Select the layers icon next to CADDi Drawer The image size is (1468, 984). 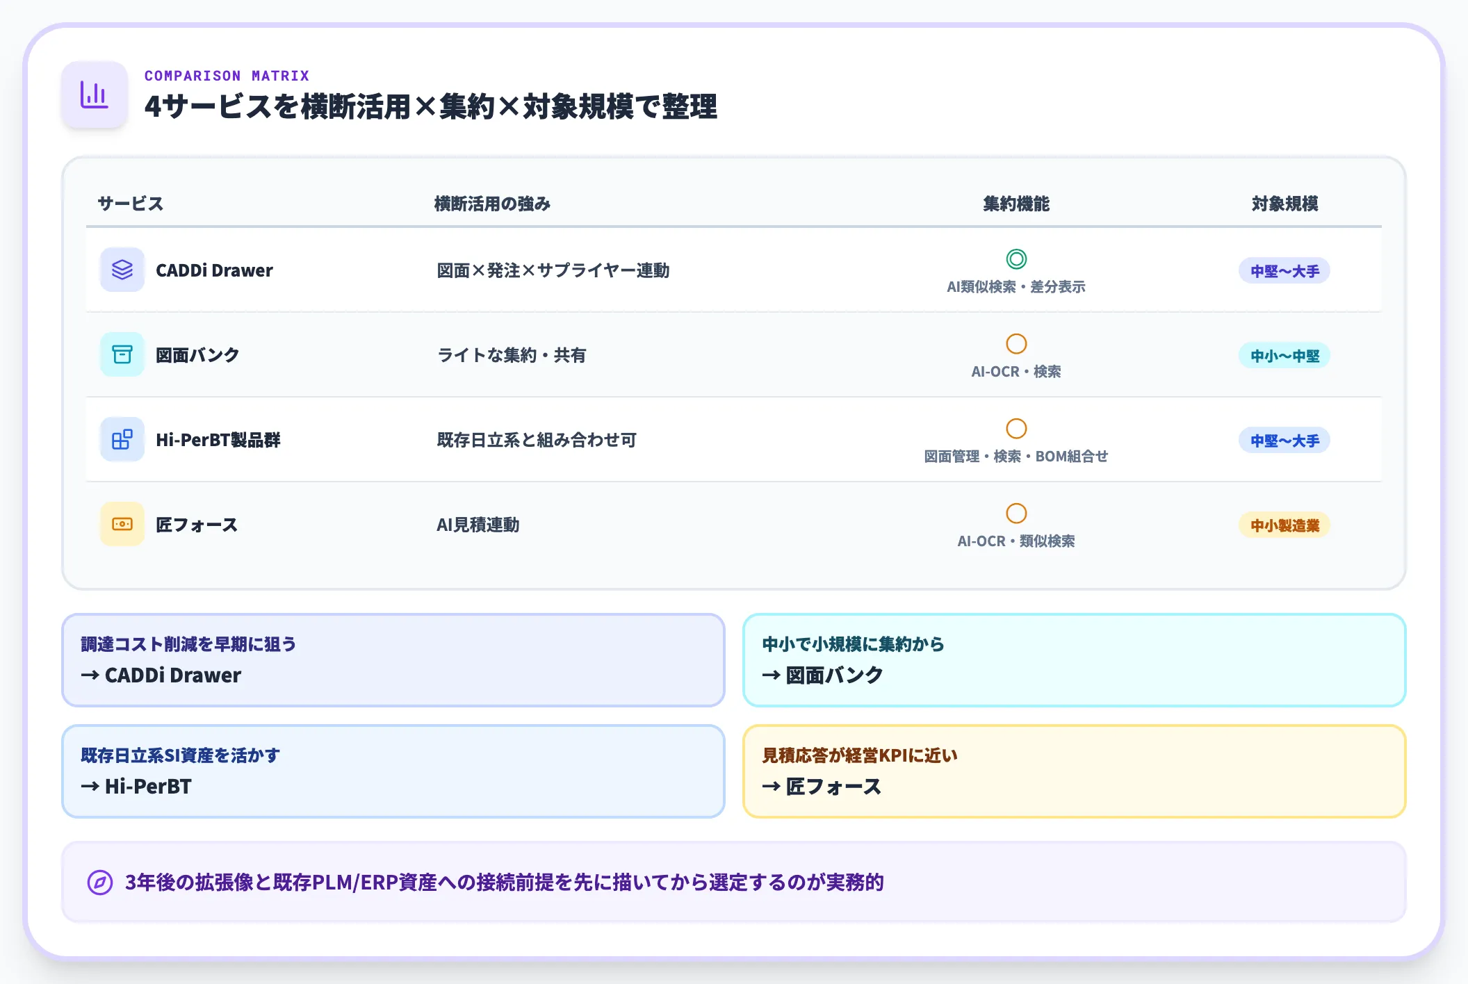122,270
